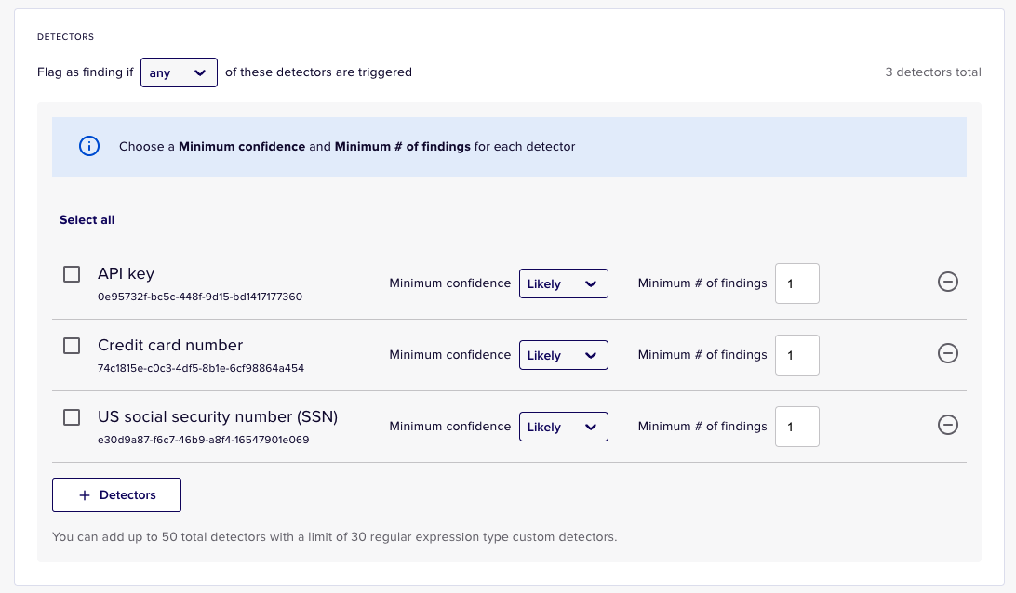Click the '3 detectors total' count text
Screen dimensions: 1016x593
pos(932,72)
